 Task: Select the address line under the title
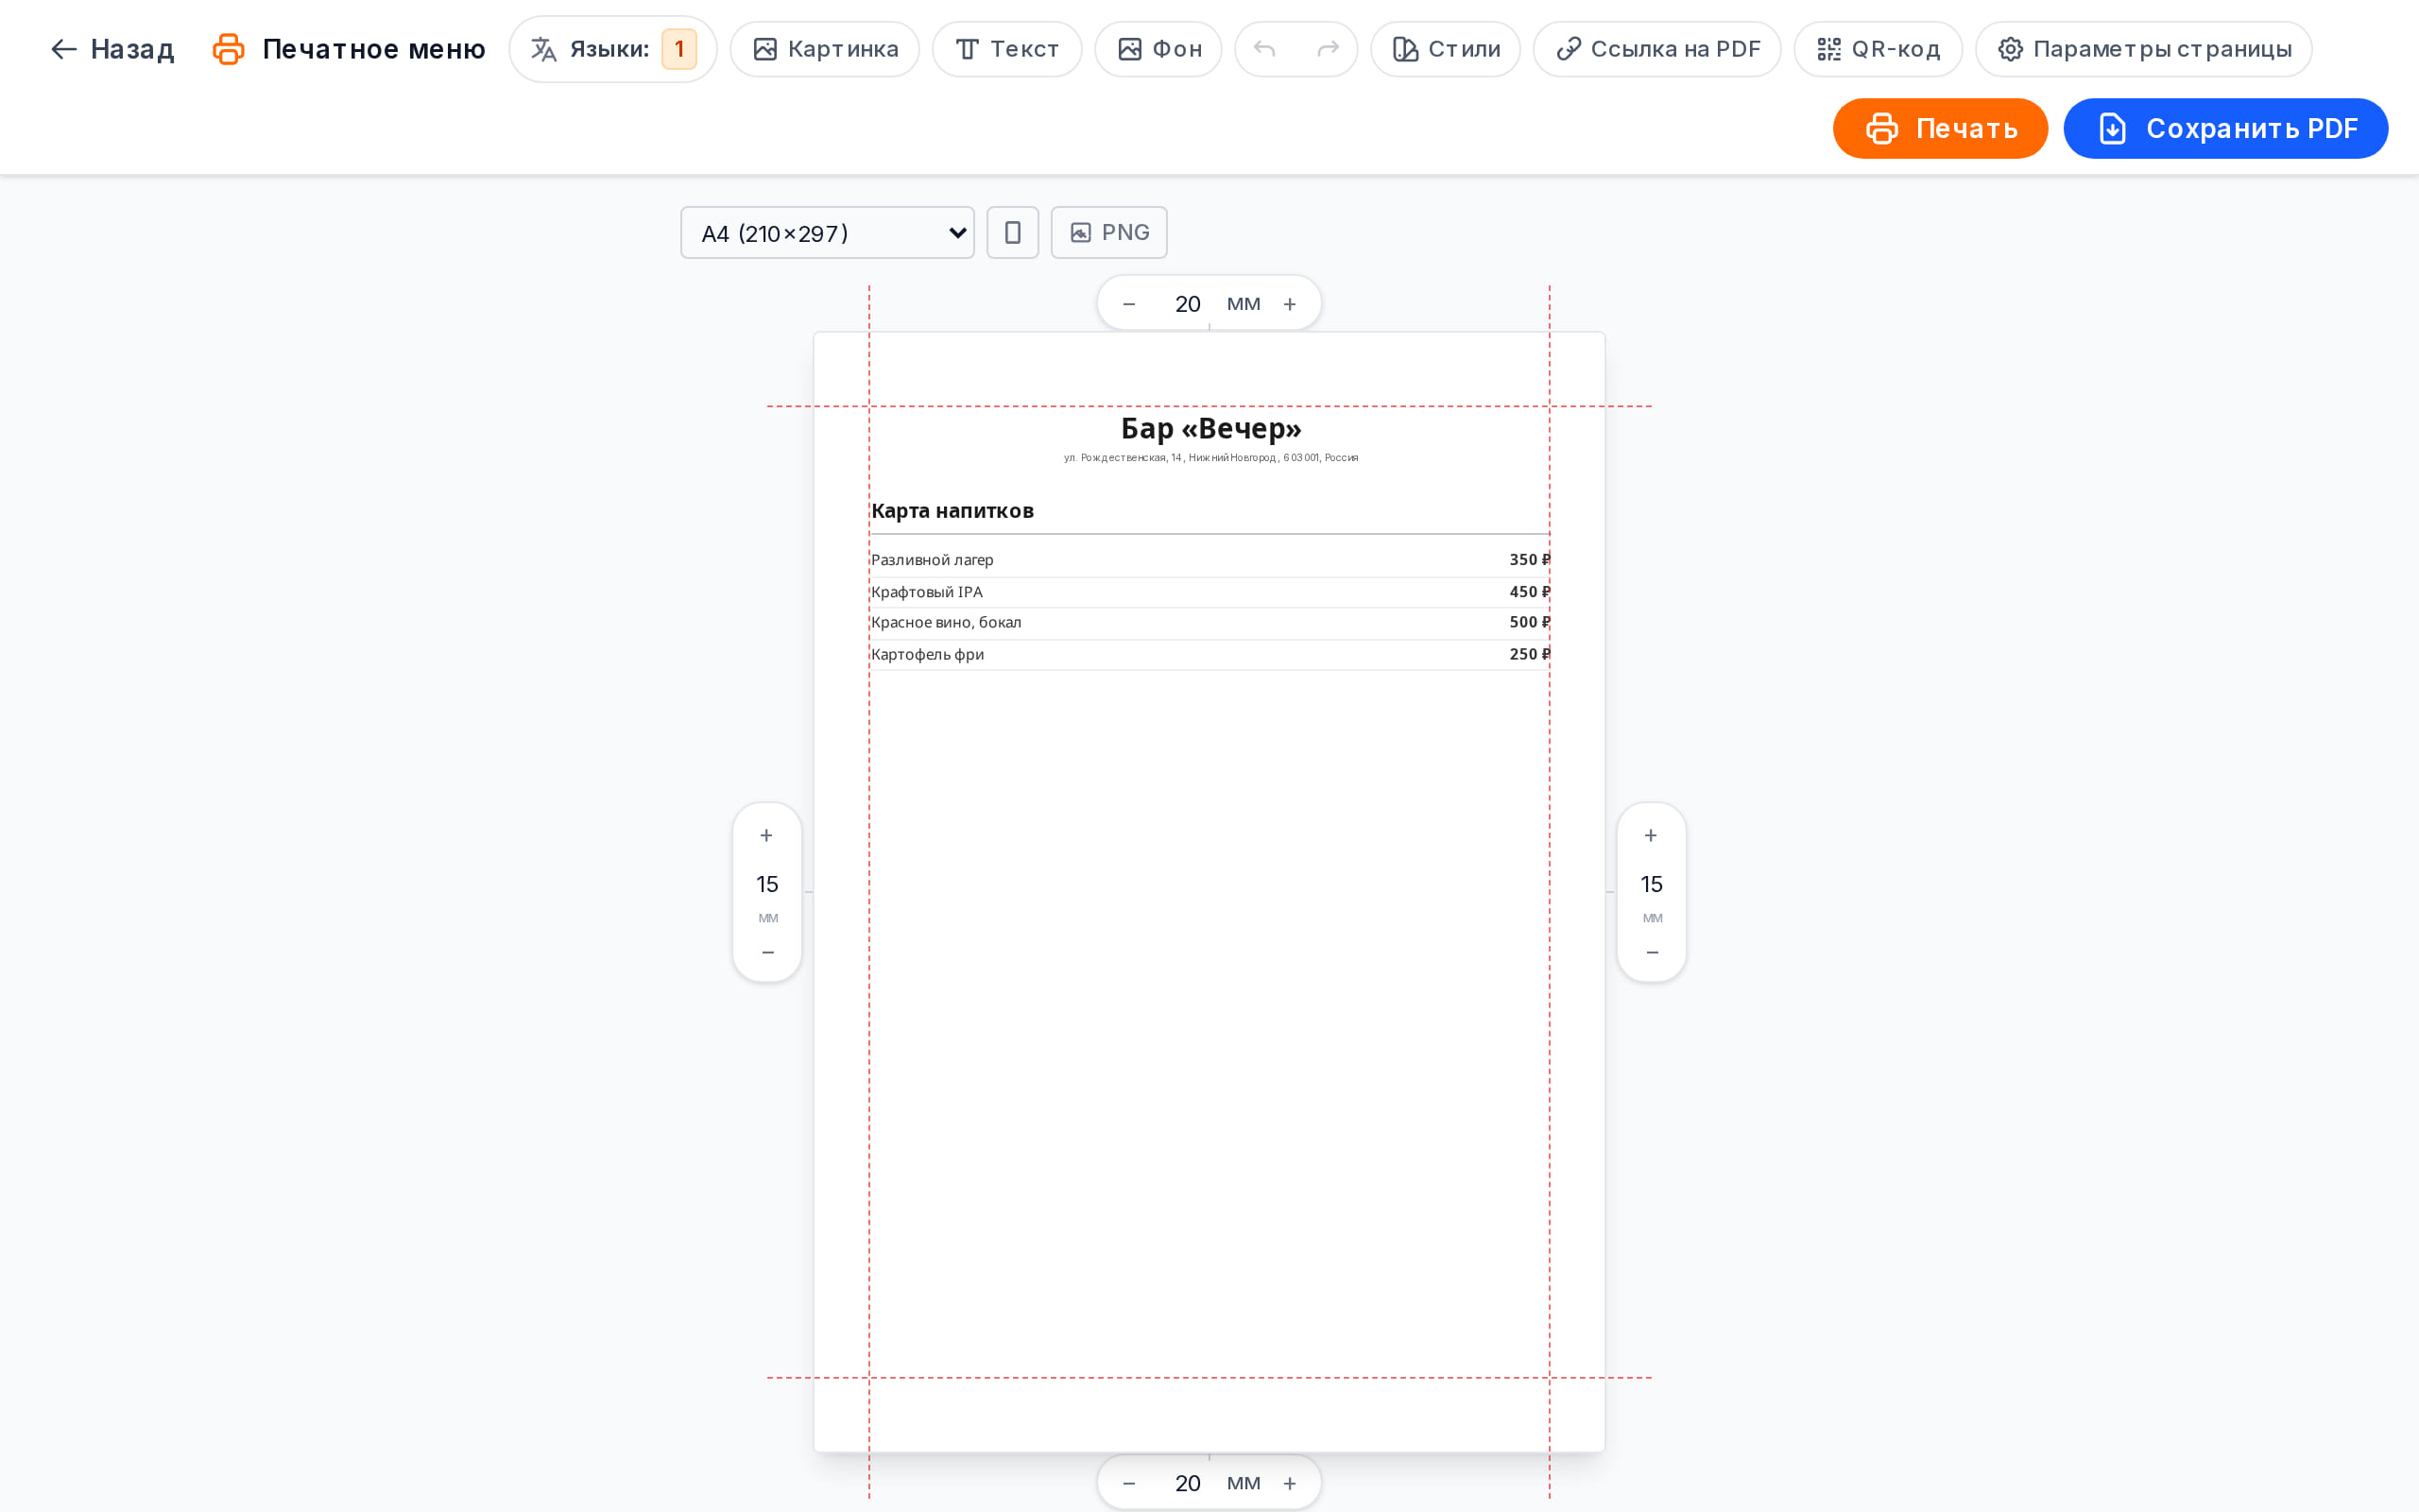pyautogui.click(x=1210, y=458)
